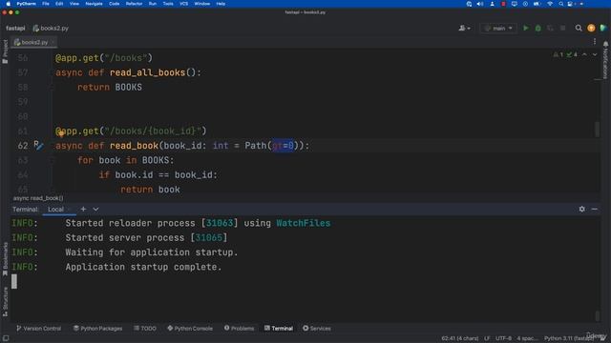Open the TODO tool window
611x343 pixels.
[x=145, y=329]
